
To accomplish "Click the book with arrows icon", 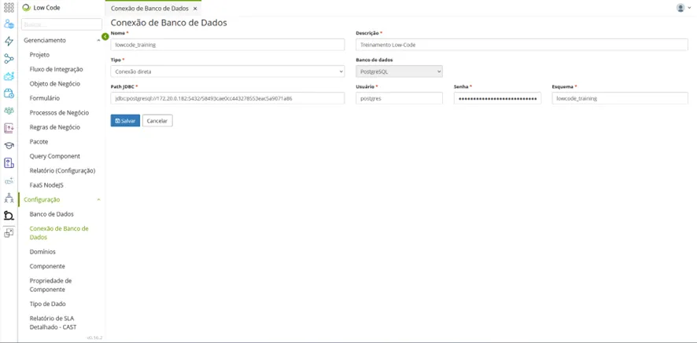I will click(x=9, y=128).
